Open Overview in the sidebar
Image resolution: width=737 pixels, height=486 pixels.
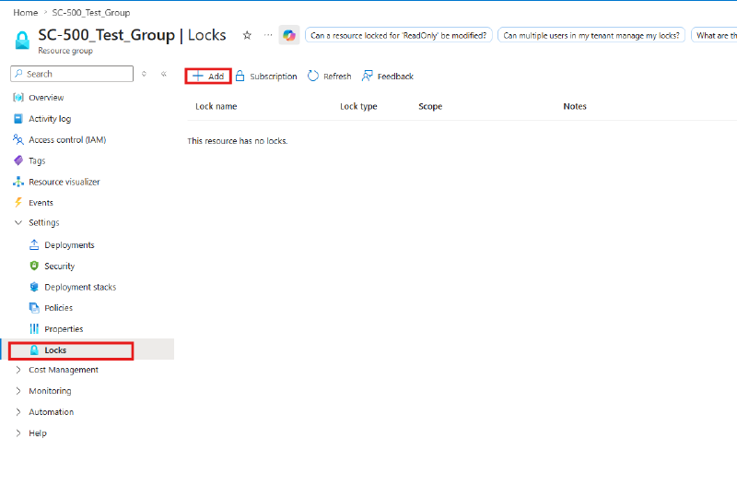tap(46, 98)
